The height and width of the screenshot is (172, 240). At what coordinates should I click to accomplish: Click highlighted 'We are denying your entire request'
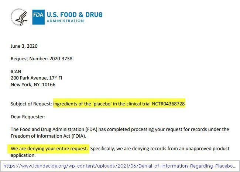49,149
